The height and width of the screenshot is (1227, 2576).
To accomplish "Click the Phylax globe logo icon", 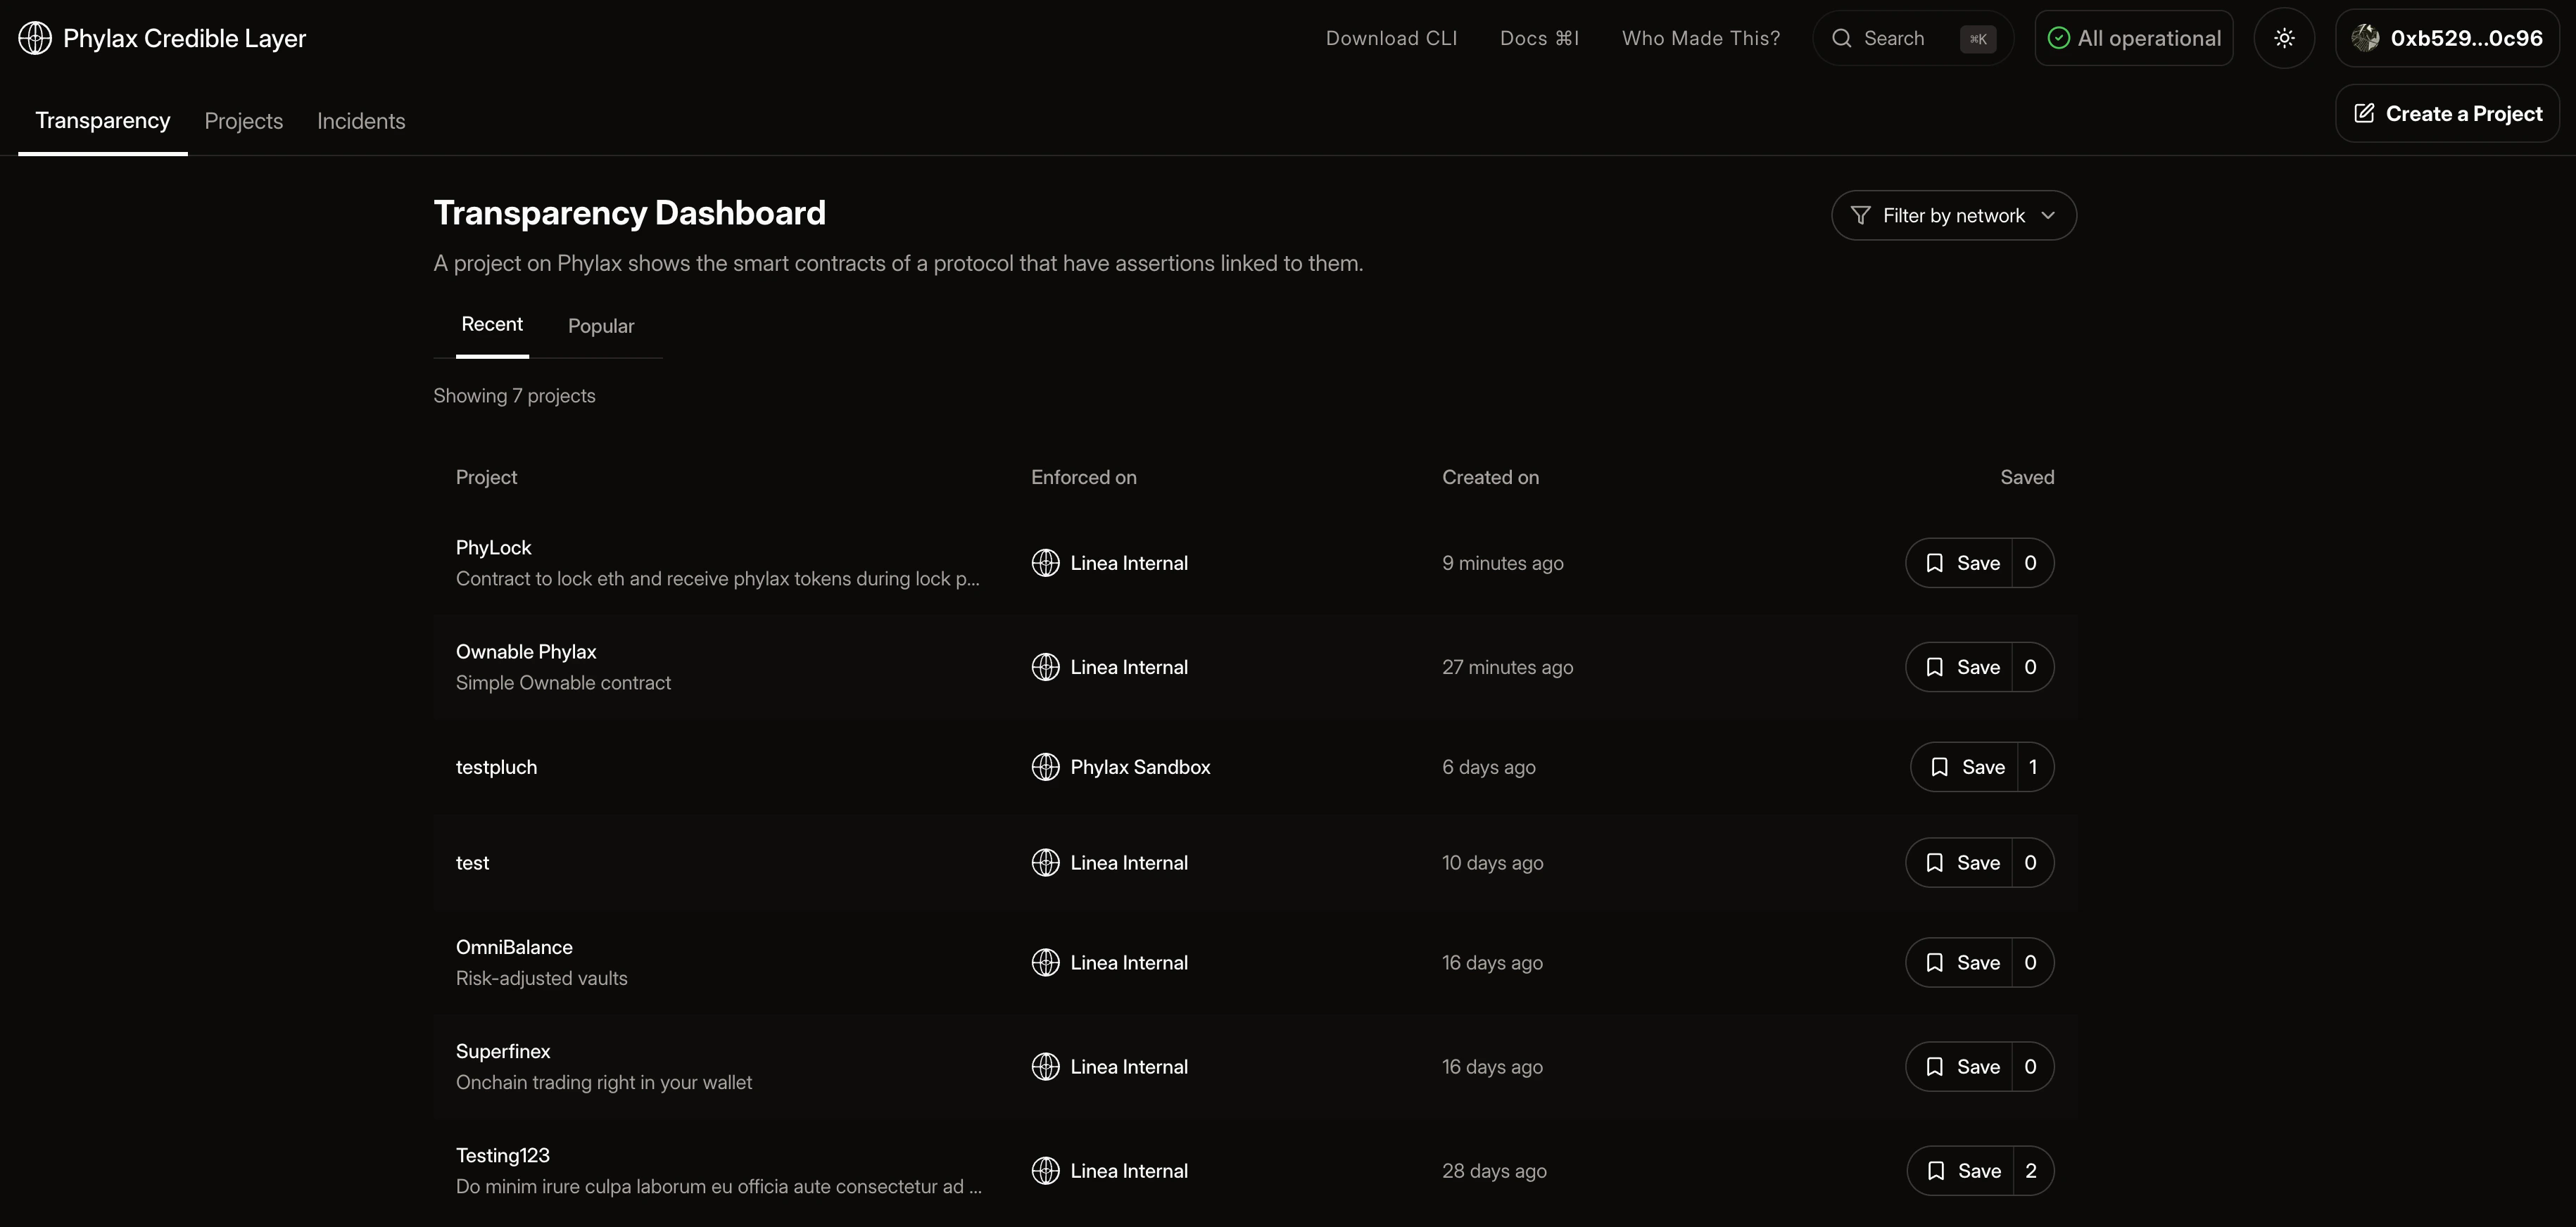I will 35,38.
